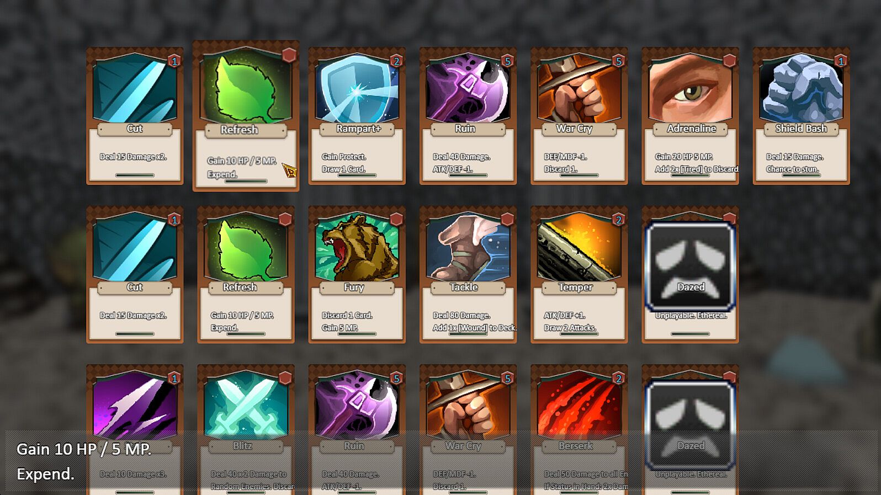Choose the Shield Bash fist card
Image resolution: width=881 pixels, height=495 pixels.
pyautogui.click(x=801, y=116)
